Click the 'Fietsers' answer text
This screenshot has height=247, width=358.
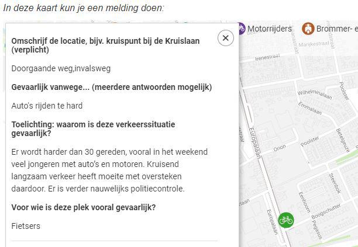pyautogui.click(x=26, y=225)
